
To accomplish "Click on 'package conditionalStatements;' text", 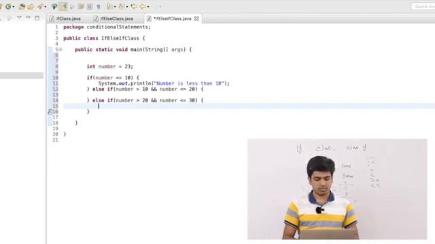I will coord(107,27).
